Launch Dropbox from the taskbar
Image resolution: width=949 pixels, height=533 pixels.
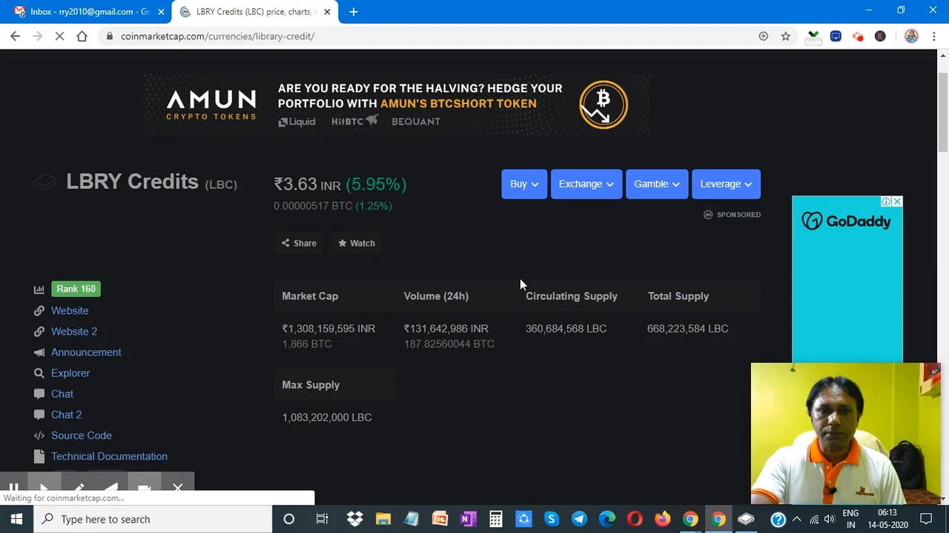[355, 519]
